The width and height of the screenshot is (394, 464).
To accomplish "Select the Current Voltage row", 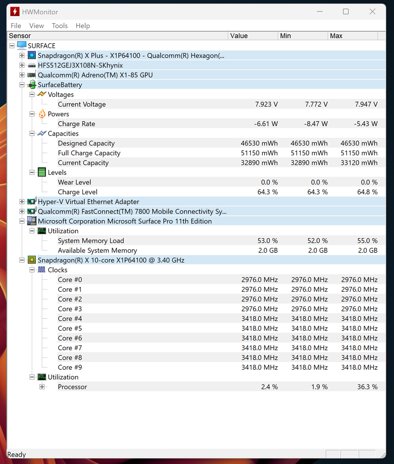I will 221,104.
